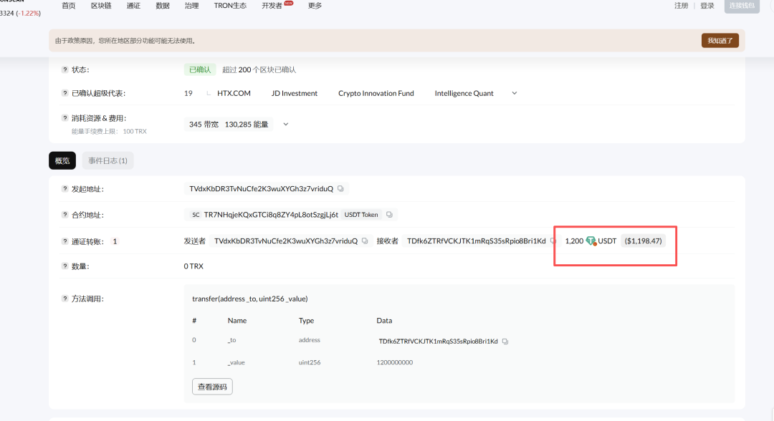Screen dimensions: 774x421
Task: Select the 概览 tab
Action: [62, 160]
